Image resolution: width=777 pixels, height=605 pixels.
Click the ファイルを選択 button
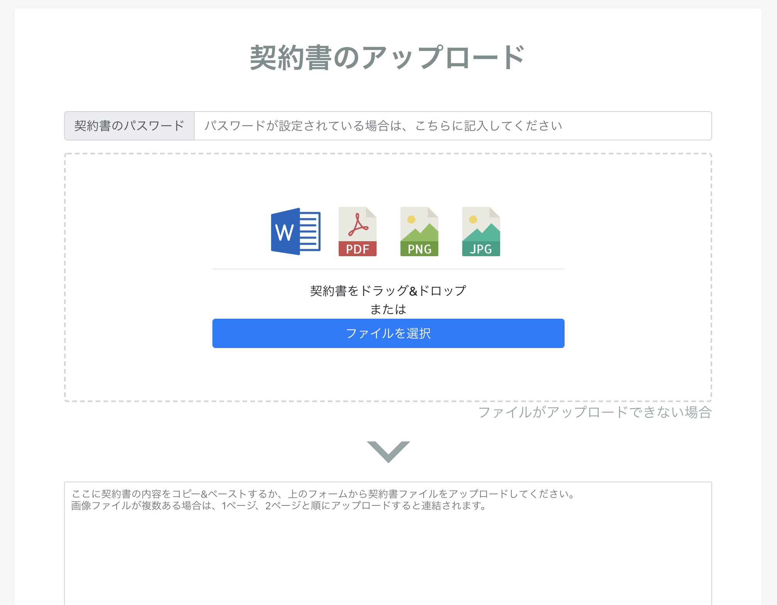tap(388, 333)
